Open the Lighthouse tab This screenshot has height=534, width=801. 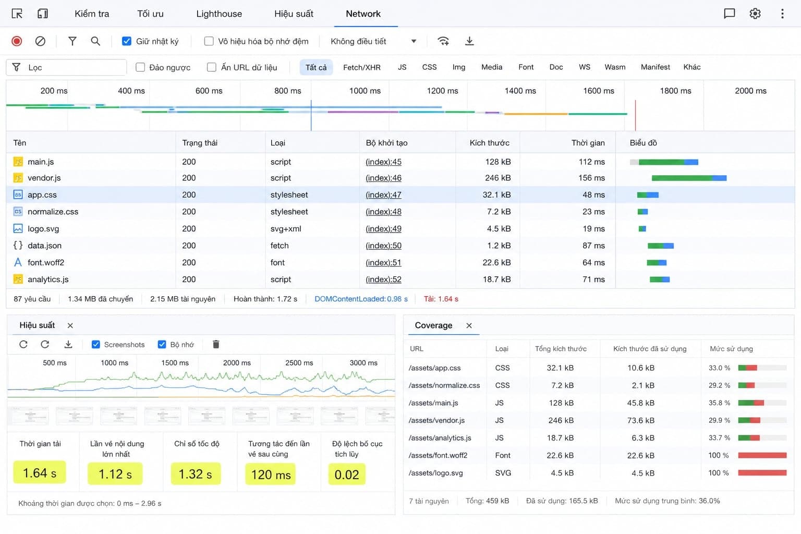pyautogui.click(x=219, y=14)
